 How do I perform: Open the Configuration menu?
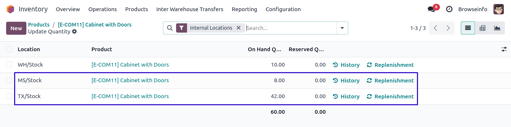[x=283, y=9]
